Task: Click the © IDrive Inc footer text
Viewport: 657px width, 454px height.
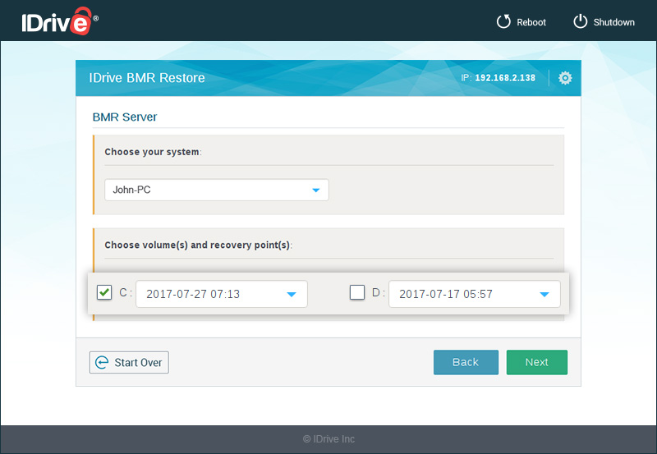Action: [328, 439]
